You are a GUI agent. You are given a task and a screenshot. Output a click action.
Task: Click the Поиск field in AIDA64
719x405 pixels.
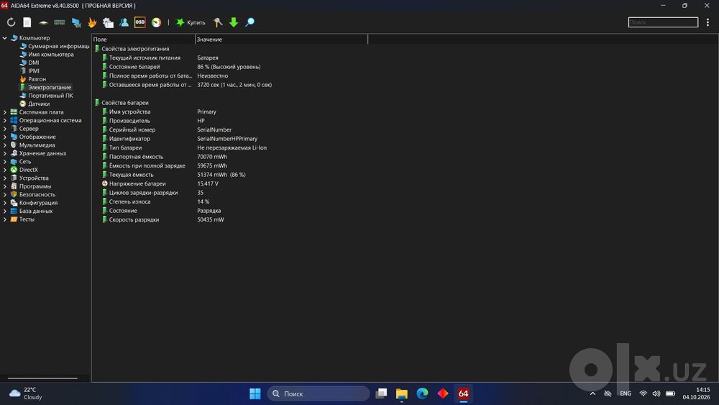663,22
